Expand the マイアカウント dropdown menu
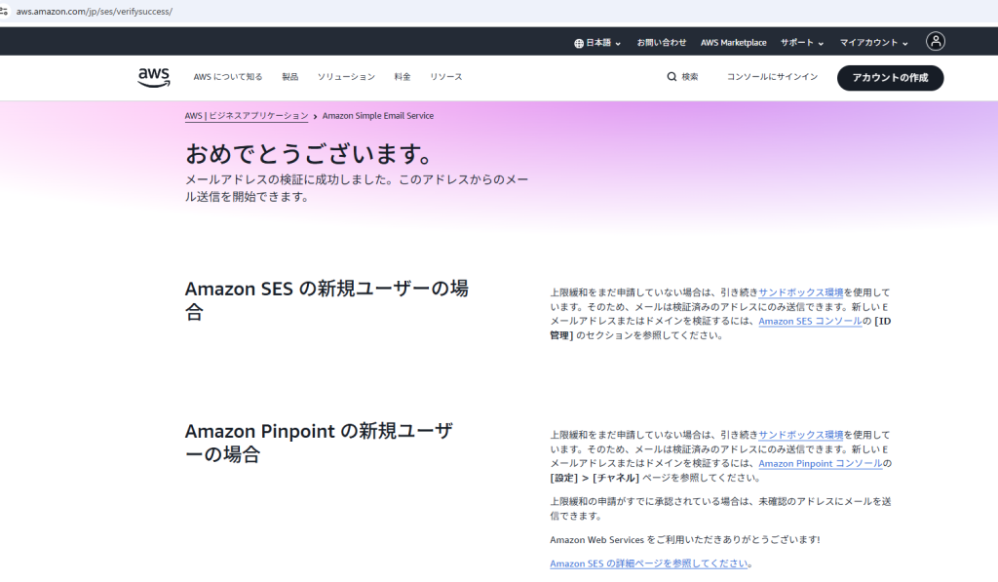The image size is (998, 582). 873,43
